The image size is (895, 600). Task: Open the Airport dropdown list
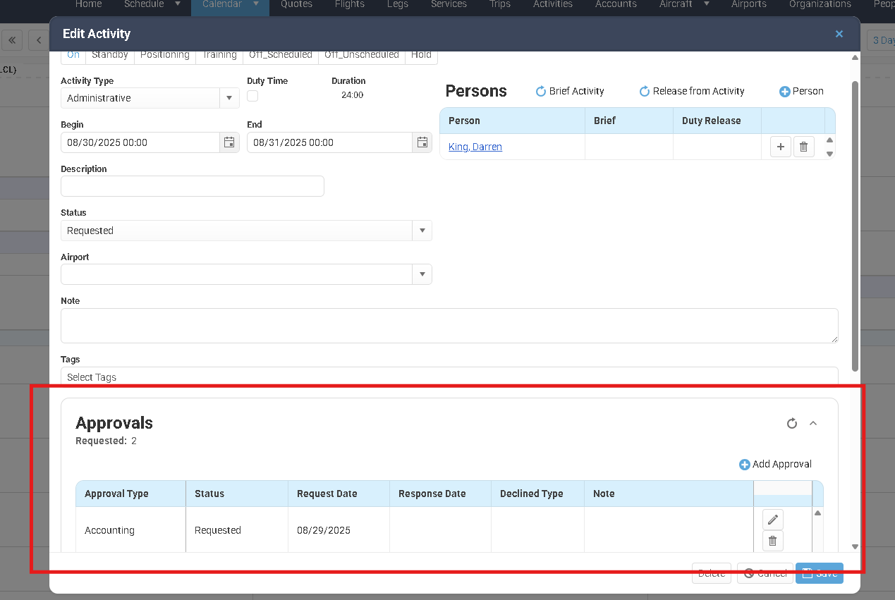pyautogui.click(x=422, y=274)
